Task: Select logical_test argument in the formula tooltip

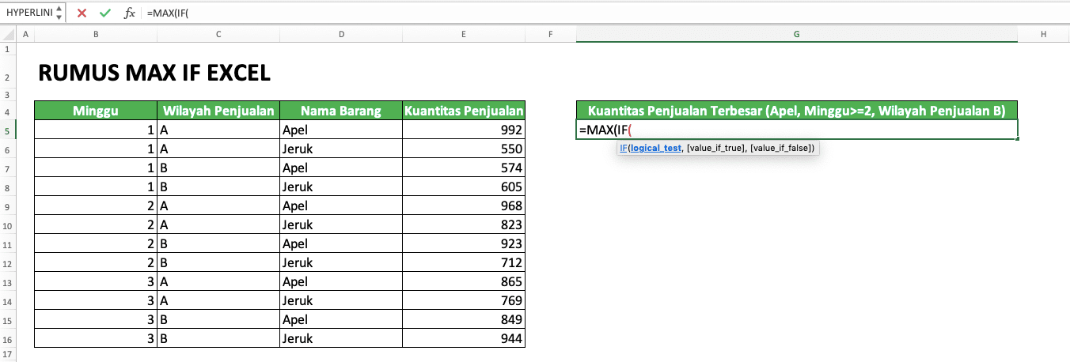Action: pos(655,148)
